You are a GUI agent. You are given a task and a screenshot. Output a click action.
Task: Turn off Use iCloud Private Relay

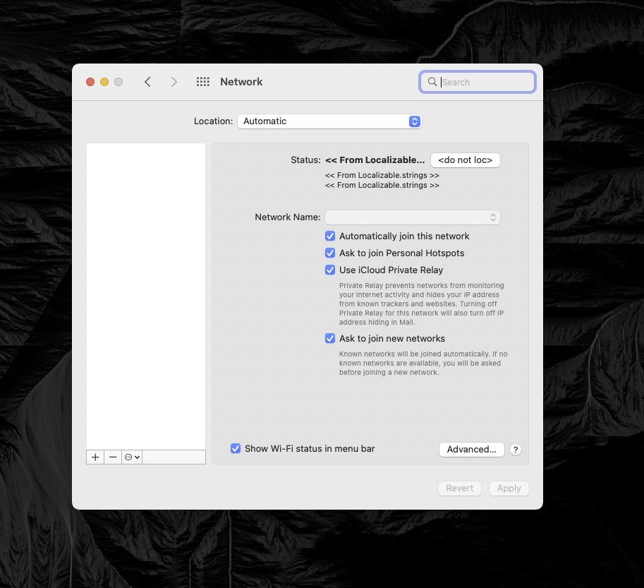tap(330, 270)
